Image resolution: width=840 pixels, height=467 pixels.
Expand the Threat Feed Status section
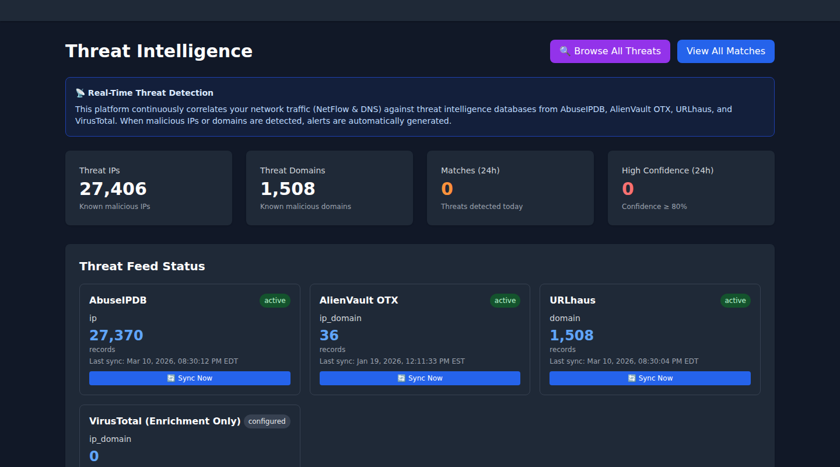coord(142,266)
